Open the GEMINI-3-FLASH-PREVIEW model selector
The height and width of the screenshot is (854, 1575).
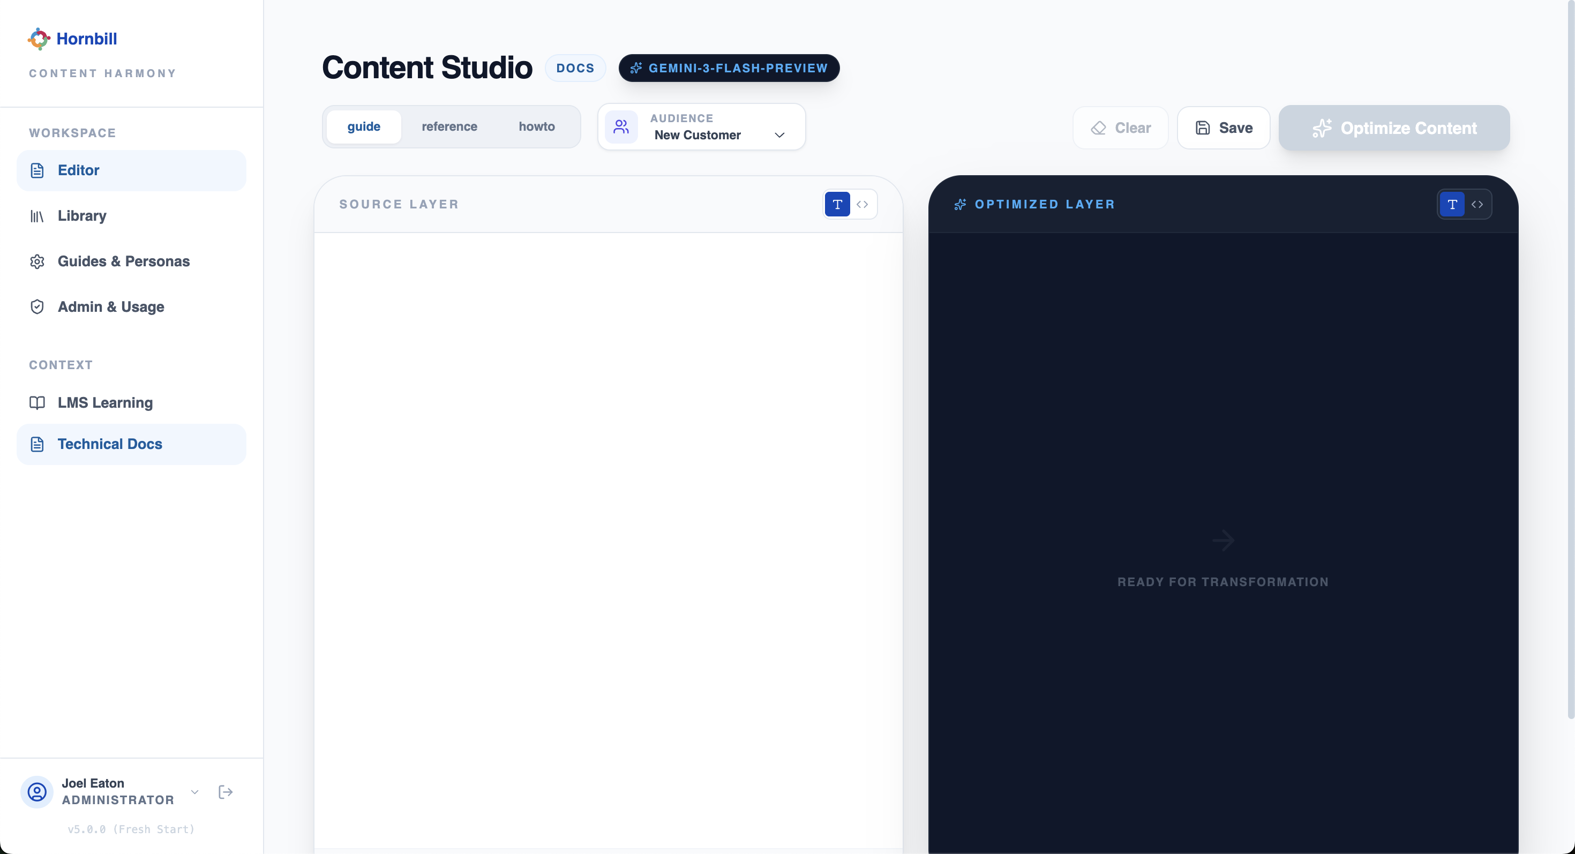coord(729,68)
